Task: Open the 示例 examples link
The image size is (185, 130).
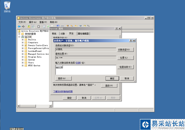Action: [78, 63]
